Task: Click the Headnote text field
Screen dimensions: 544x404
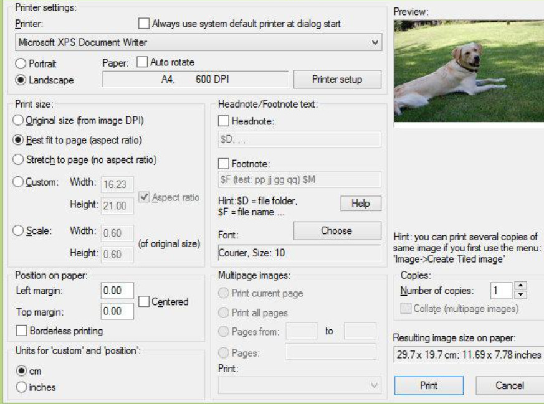Action: tap(299, 139)
